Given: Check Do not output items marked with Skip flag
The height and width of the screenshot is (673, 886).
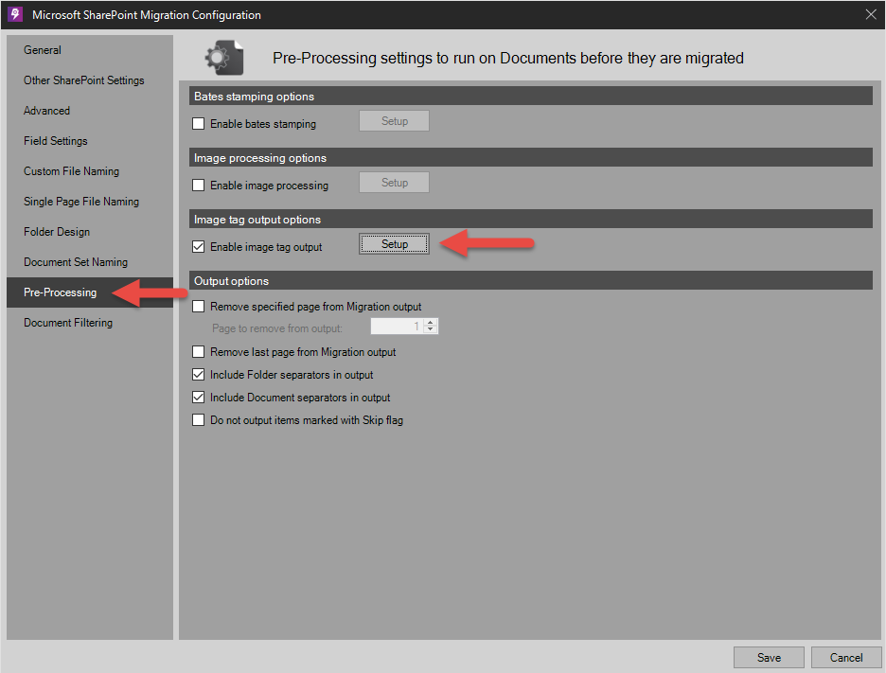Looking at the screenshot, I should tap(199, 420).
